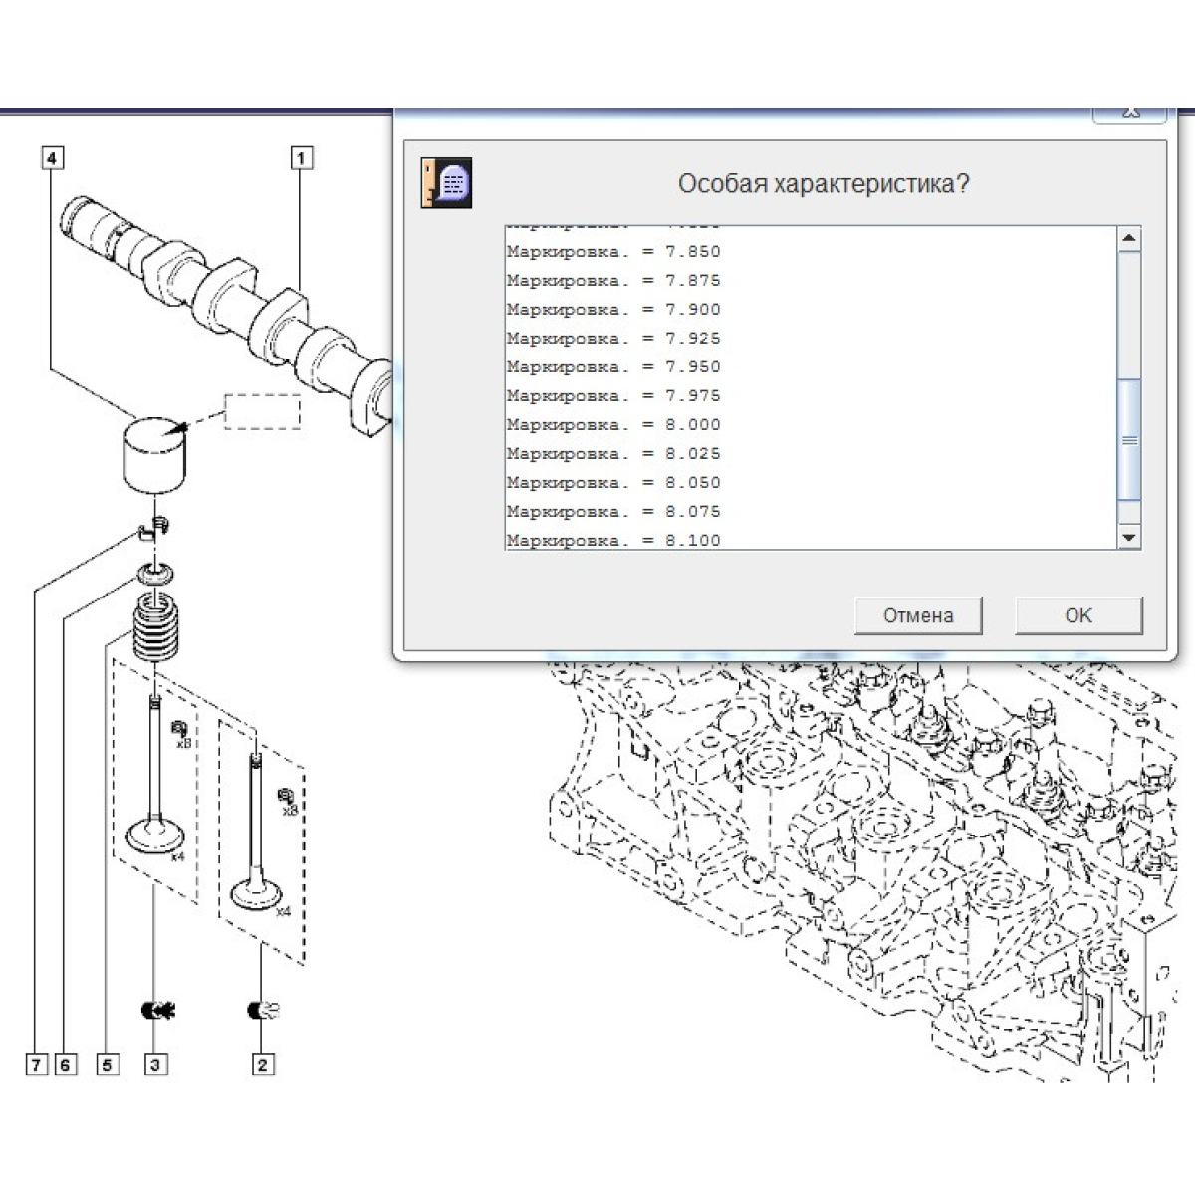Click the dialog's note icon beside the title
This screenshot has height=1195, width=1195.
tap(446, 183)
